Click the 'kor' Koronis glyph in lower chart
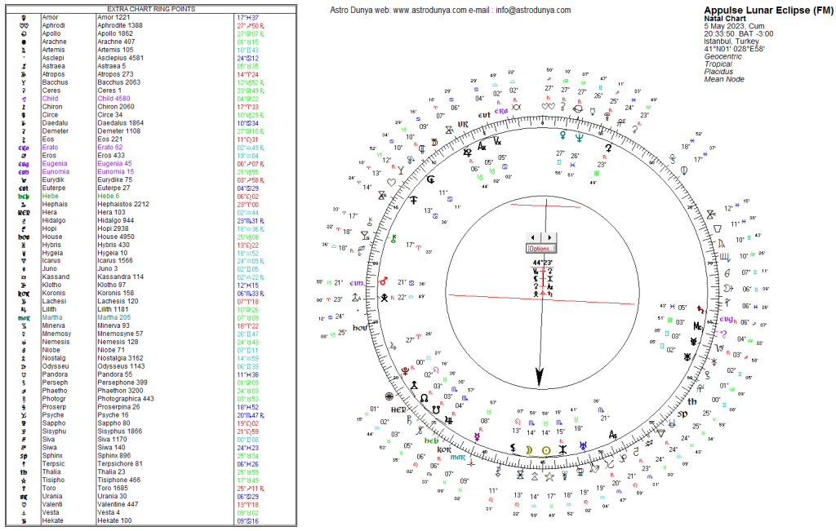Screen dimensions: 836x531 (443, 449)
